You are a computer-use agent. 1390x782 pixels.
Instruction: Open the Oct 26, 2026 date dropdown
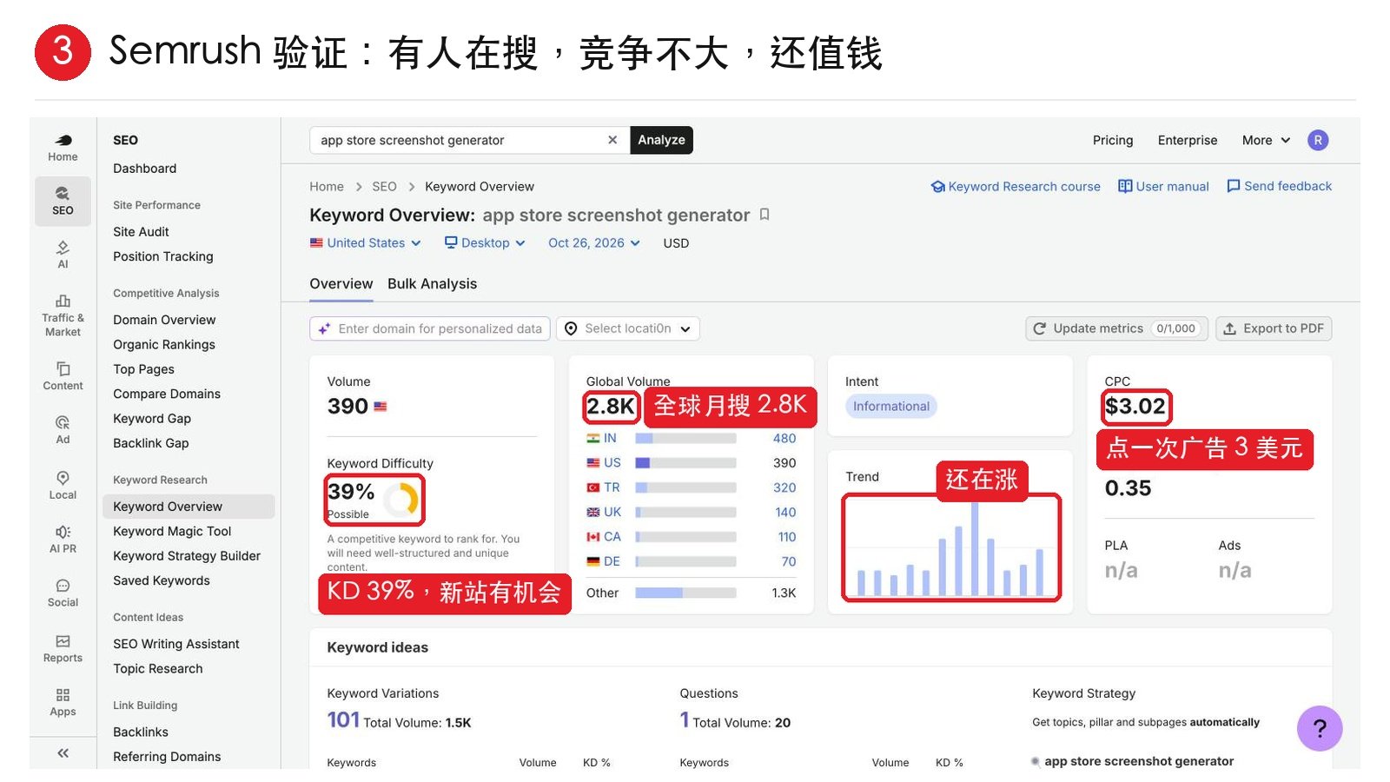[594, 243]
